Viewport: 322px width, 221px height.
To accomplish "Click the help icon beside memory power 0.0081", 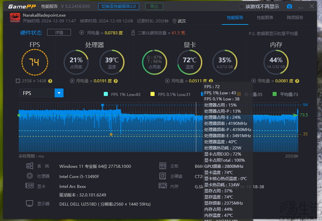I will point(297,81).
